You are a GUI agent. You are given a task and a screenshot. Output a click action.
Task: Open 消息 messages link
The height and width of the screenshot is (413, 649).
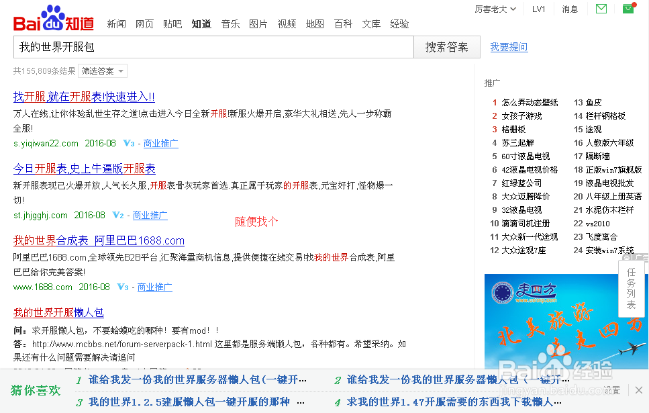click(x=570, y=9)
